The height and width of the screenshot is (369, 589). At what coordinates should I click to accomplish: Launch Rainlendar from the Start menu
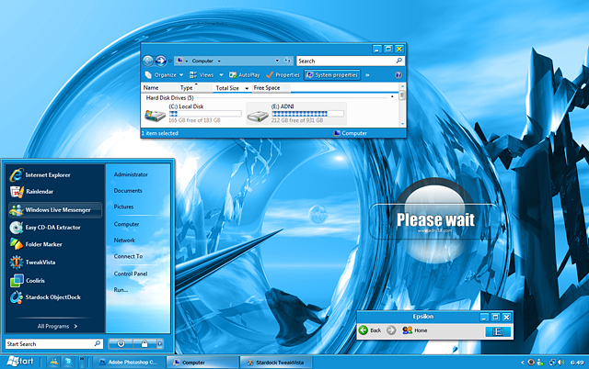pos(41,191)
